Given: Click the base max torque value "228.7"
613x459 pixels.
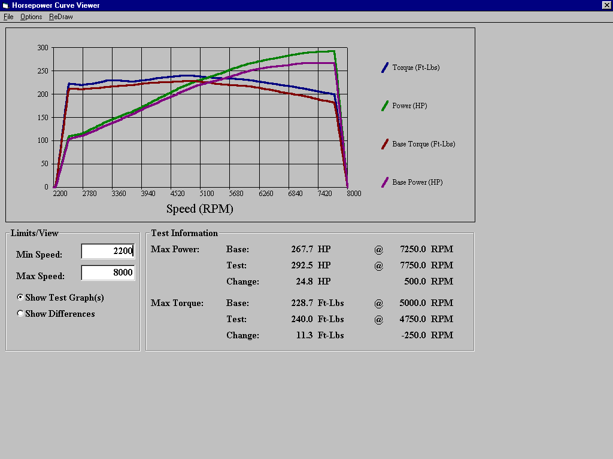Looking at the screenshot, I should pyautogui.click(x=302, y=303).
